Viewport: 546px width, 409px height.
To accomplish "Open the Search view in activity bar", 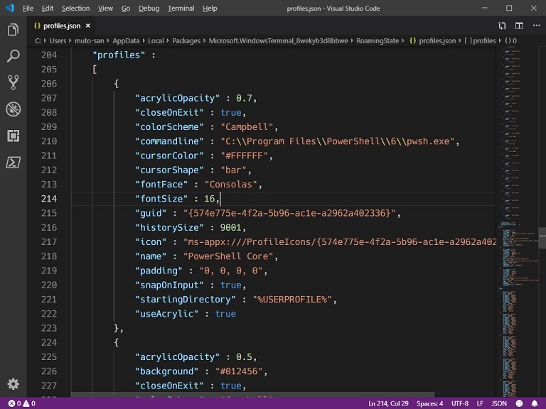I will coord(14,56).
